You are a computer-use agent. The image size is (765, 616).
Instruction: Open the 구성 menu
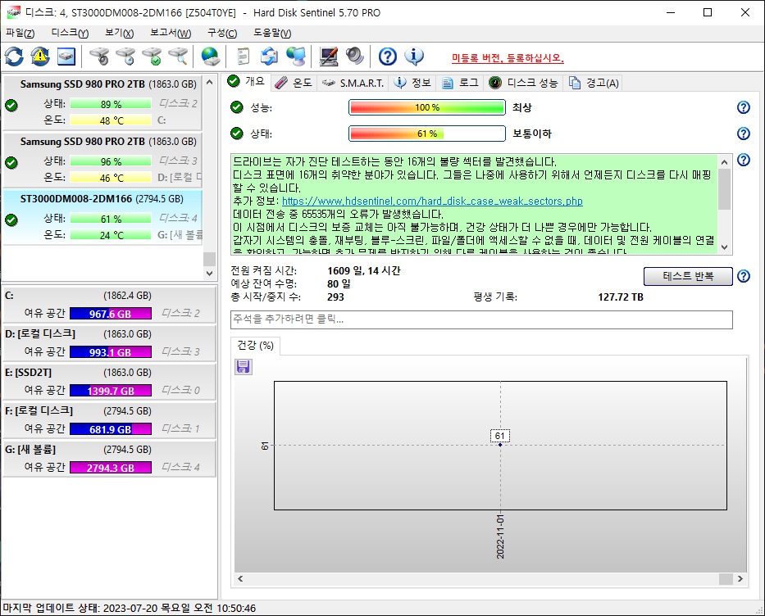click(222, 33)
